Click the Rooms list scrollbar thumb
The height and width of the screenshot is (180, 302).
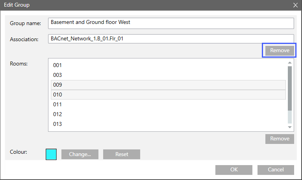pos(290,88)
